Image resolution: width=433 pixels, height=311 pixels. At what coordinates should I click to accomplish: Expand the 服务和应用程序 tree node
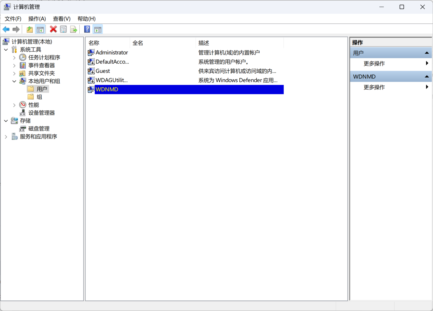[x=6, y=136]
